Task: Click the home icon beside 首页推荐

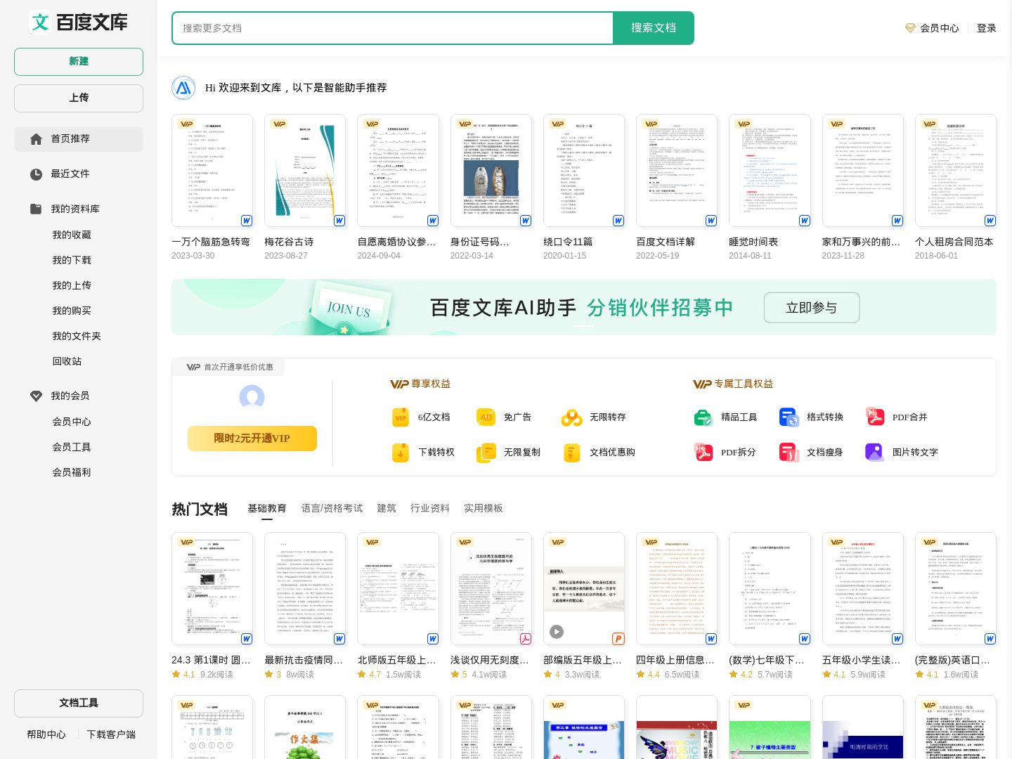Action: pos(36,139)
